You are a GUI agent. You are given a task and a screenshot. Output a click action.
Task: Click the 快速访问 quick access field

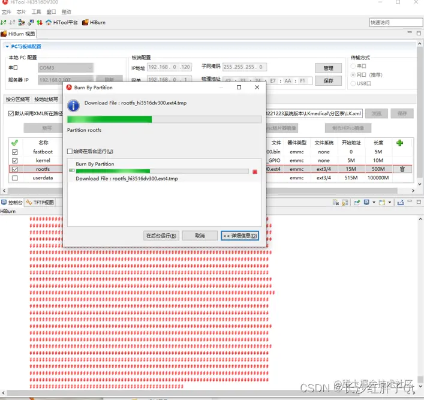396,22
